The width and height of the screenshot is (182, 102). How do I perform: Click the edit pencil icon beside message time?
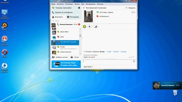coord(133,57)
